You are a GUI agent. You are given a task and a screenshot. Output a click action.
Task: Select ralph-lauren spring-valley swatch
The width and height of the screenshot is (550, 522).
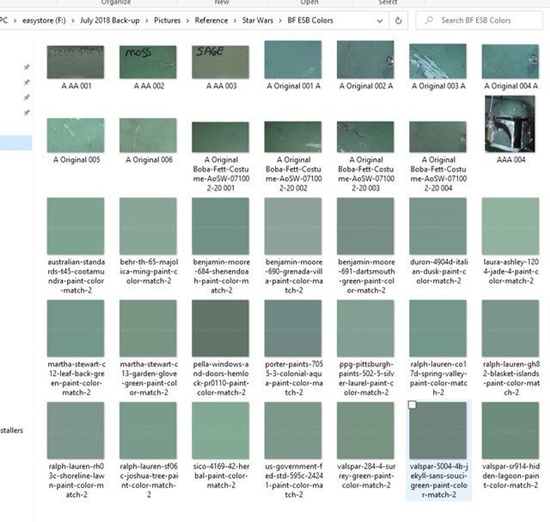438,329
